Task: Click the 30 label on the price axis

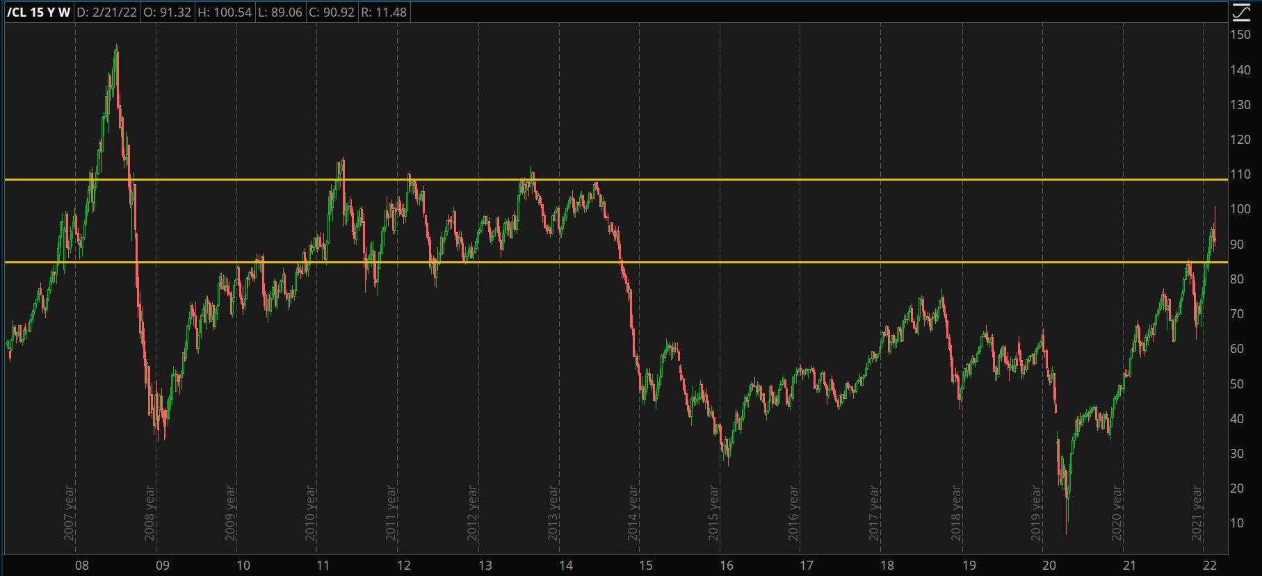Action: pyautogui.click(x=1236, y=453)
